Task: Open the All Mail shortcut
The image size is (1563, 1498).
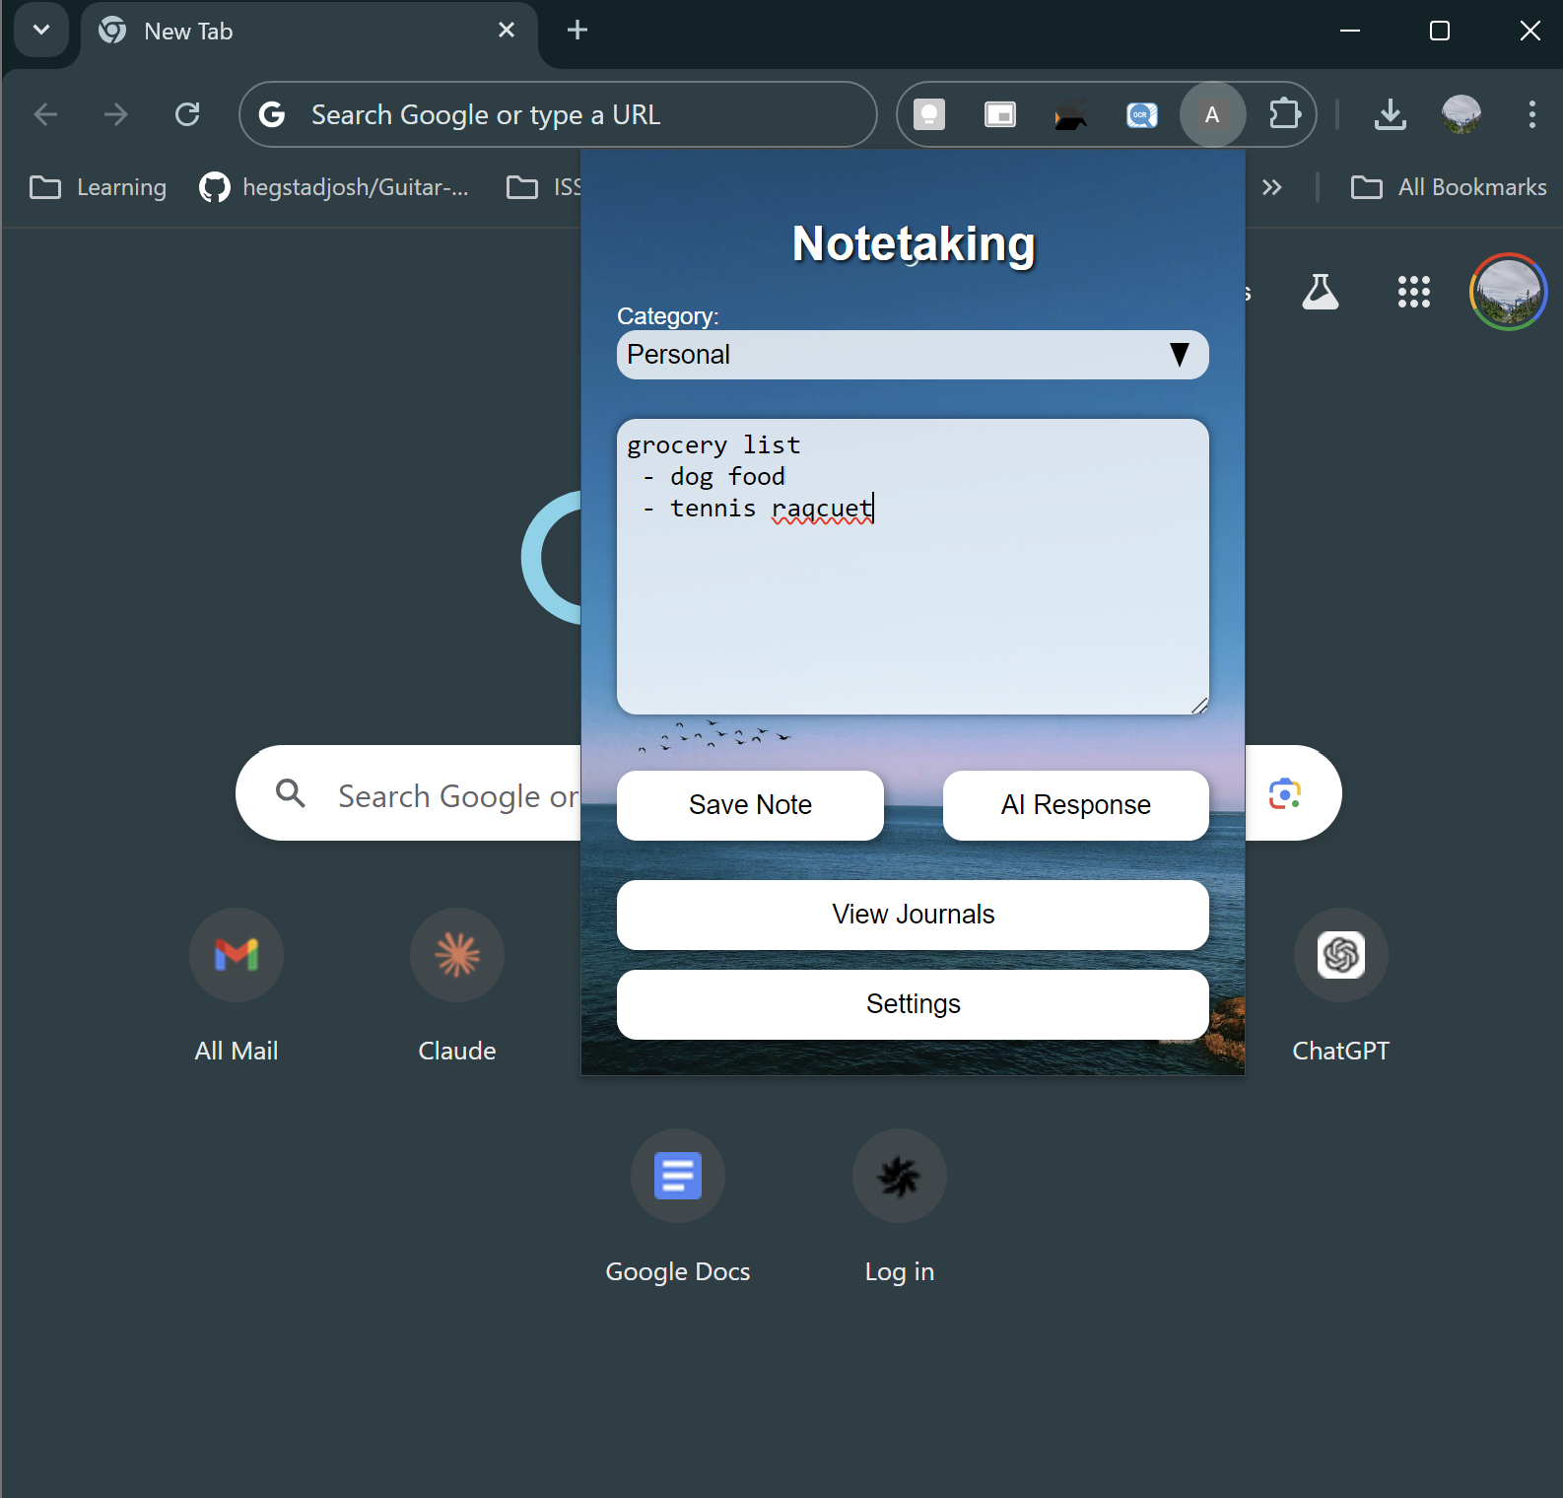Action: [237, 986]
